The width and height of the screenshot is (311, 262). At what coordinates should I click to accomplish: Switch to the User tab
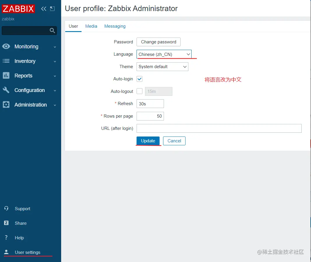73,26
